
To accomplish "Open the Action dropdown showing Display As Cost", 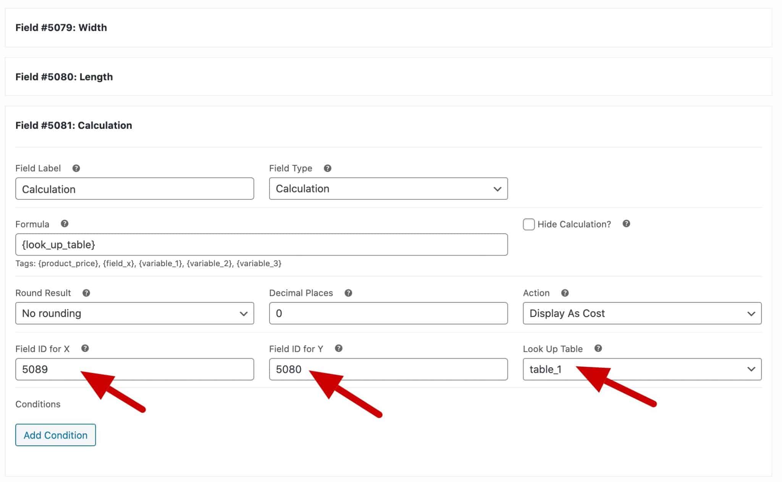I will pyautogui.click(x=642, y=314).
